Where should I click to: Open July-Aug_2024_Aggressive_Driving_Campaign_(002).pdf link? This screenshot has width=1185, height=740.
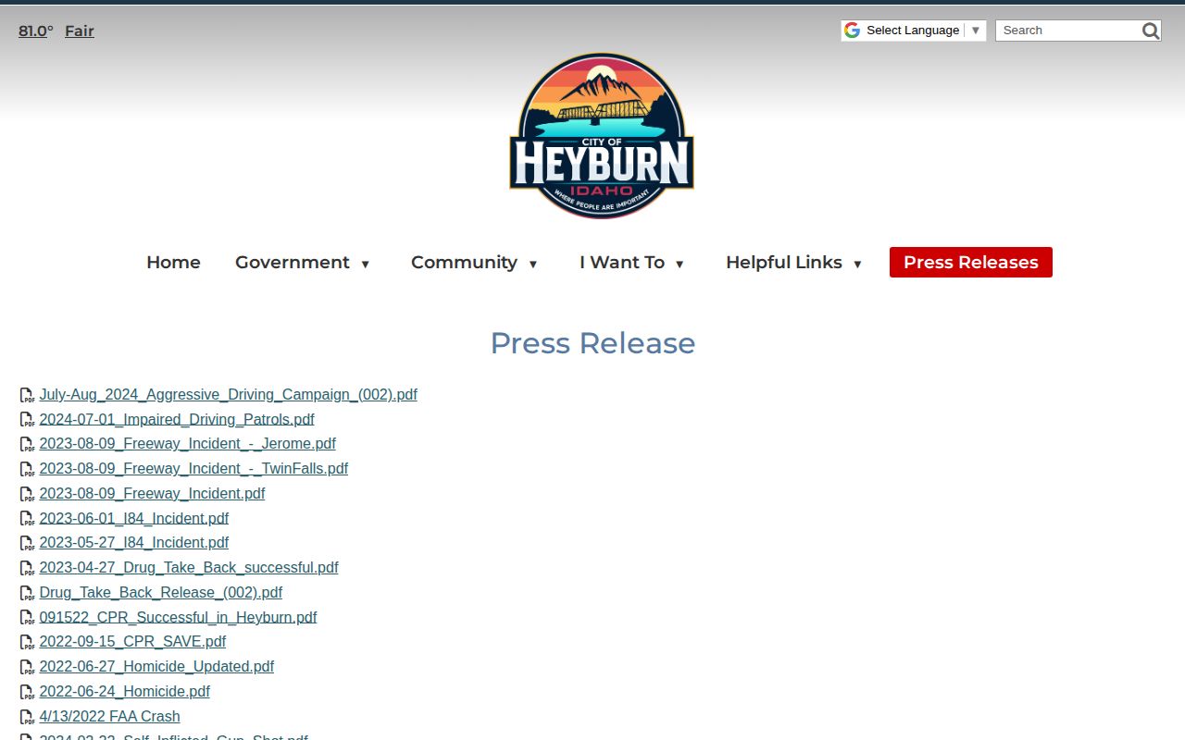pos(228,395)
